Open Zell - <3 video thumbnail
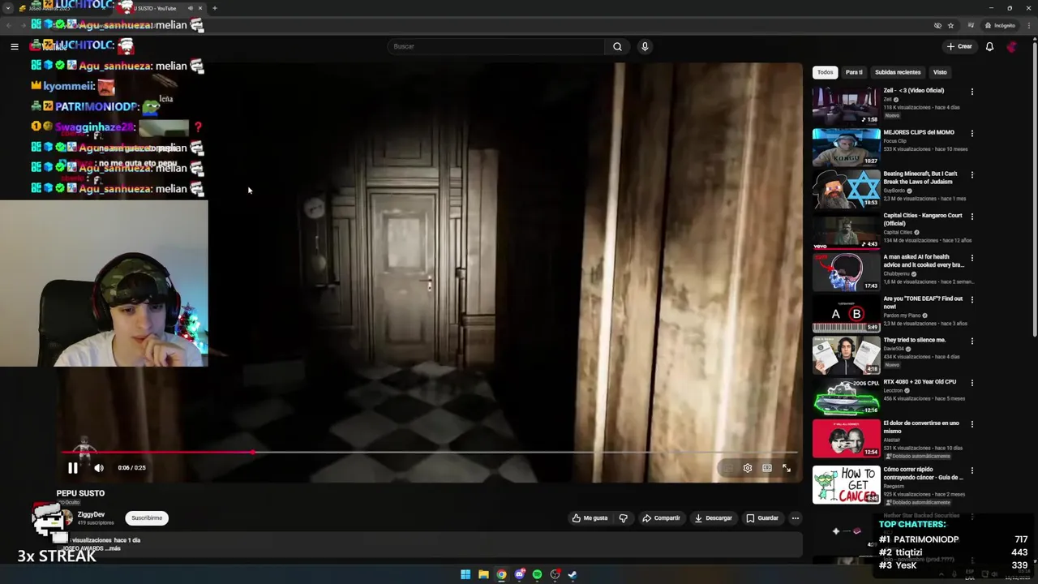Viewport: 1038px width, 584px height. click(846, 105)
